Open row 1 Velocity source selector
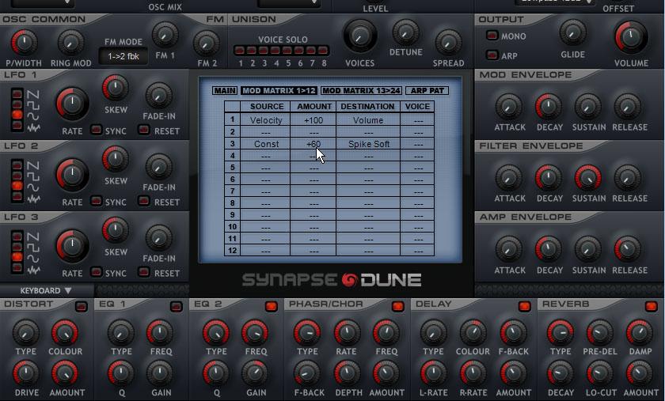665x401 pixels. 265,120
